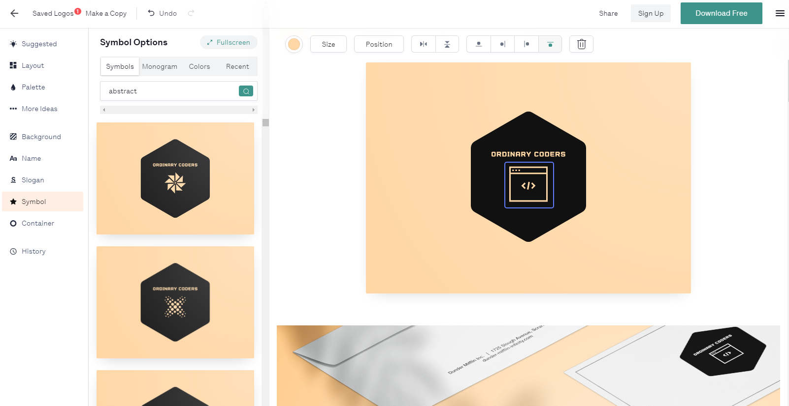Screen dimensions: 789x406
Task: Flip symbol vertically
Action: click(447, 44)
